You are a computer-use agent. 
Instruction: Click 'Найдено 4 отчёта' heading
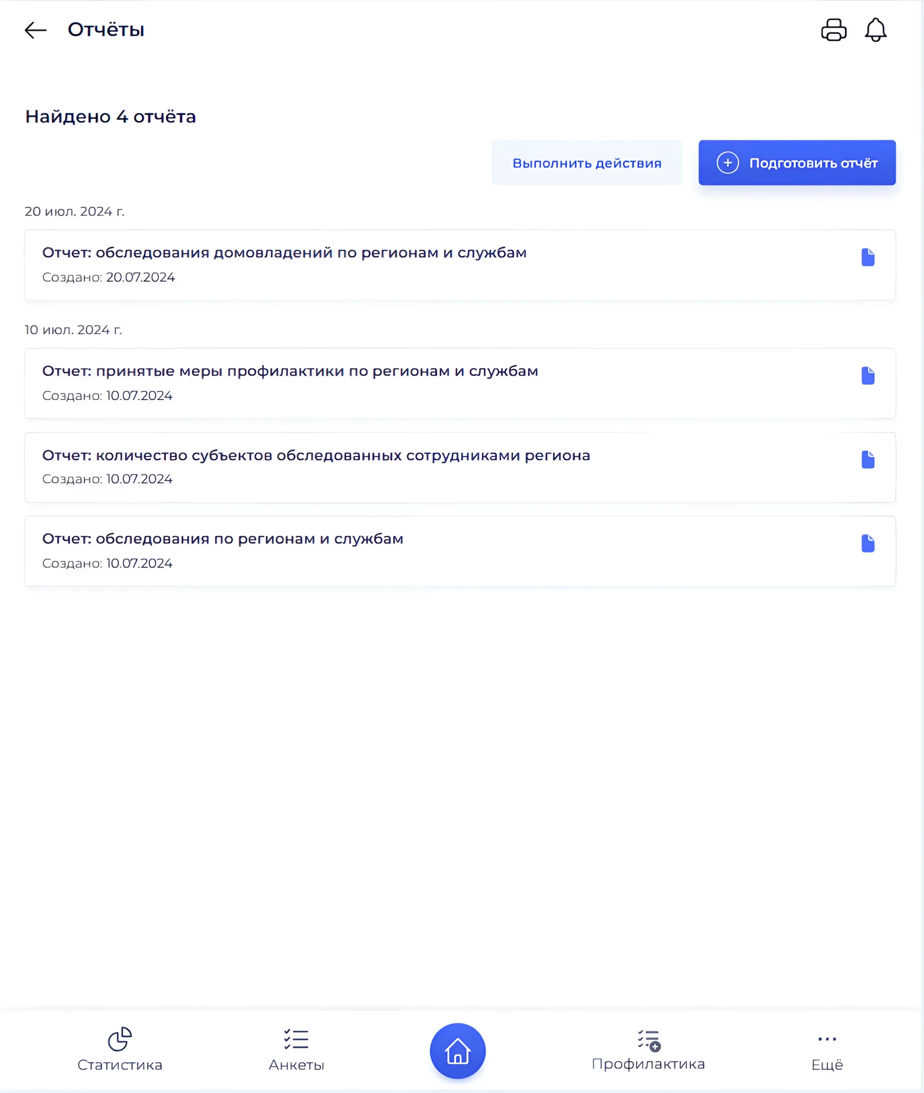(x=111, y=116)
